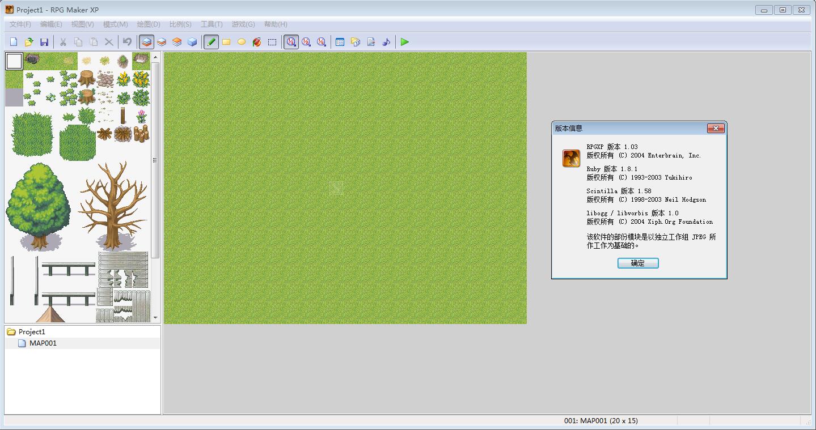The width and height of the screenshot is (816, 430).
Task: Close the 版本信息 dialog
Action: 716,129
